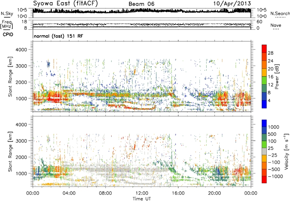Select the "12" label on the power color bar
The image size is (290, 201).
270,85
